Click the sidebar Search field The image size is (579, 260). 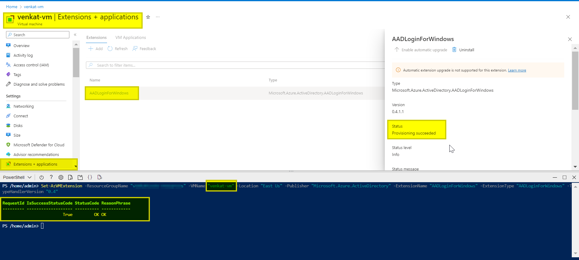tap(38, 35)
